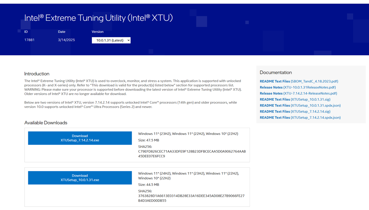The image size is (369, 210).
Task: Click SHA256 hash starting with 3763828D1A
Action: tap(191, 198)
